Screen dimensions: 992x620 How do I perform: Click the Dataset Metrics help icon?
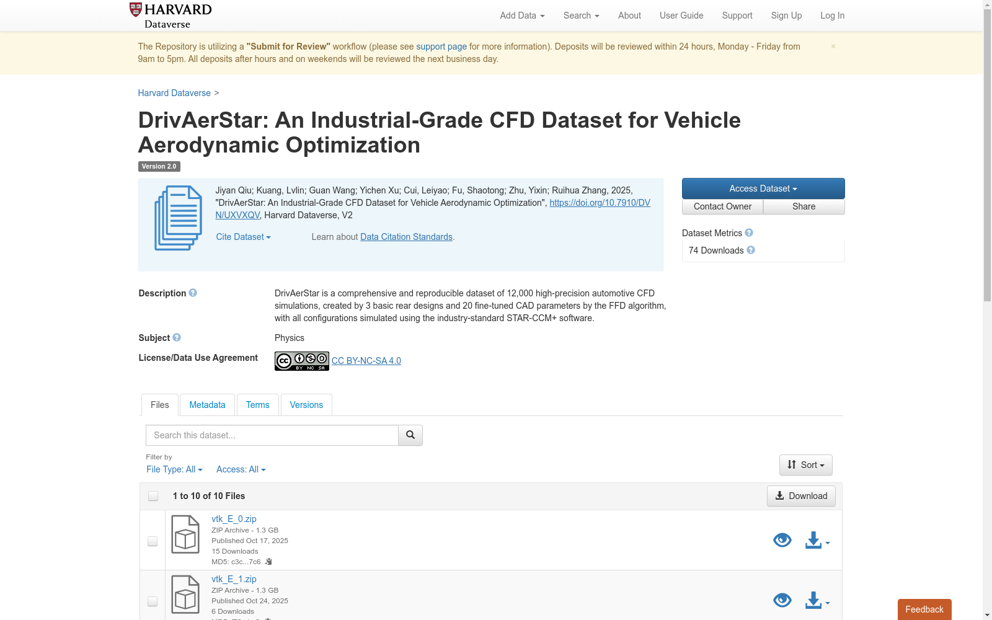749,232
